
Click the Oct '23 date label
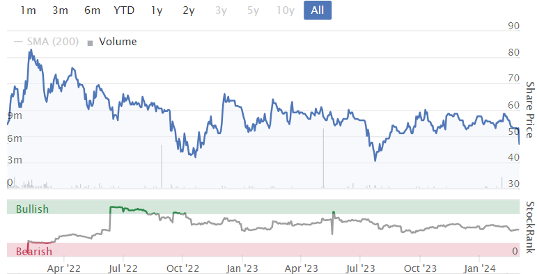[x=420, y=268]
